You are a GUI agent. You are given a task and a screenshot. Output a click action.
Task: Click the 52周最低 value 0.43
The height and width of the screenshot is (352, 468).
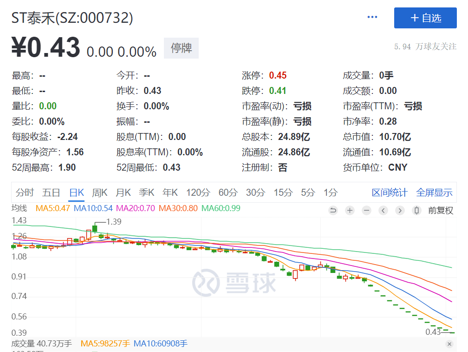click(172, 167)
